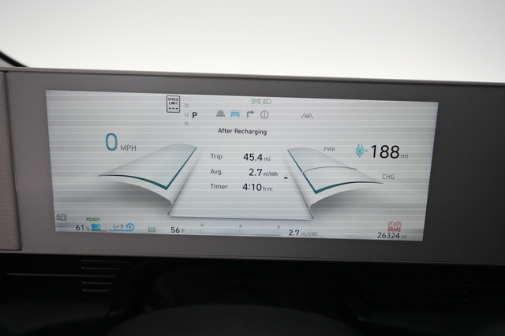This screenshot has width=505, height=336.
Task: Tap the 0 MPH speed readout
Action: coord(121,143)
